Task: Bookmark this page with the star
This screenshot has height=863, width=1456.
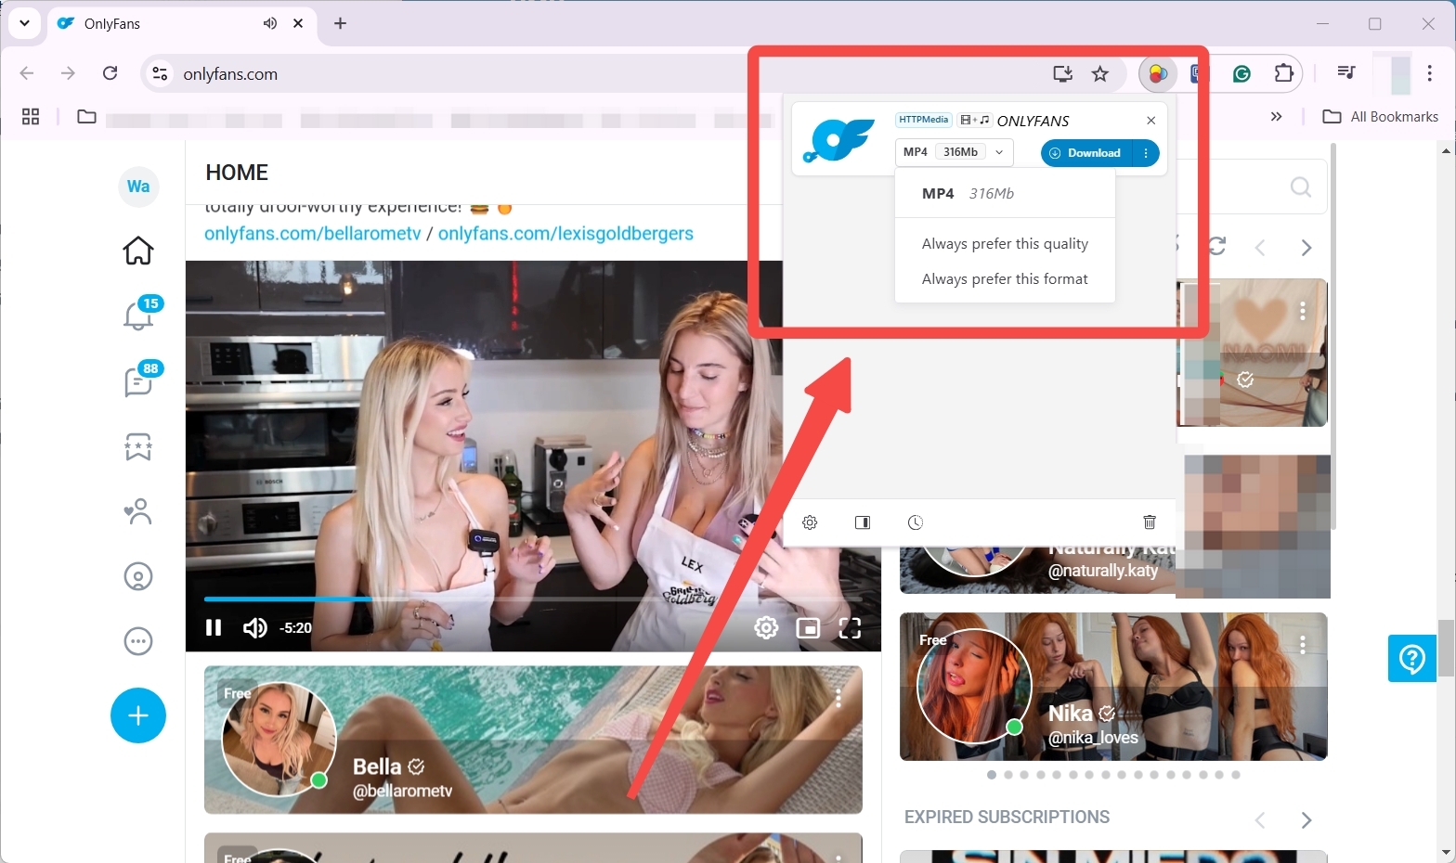Action: (x=1100, y=73)
